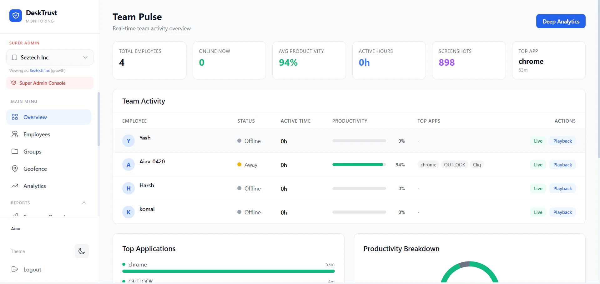The height and width of the screenshot is (284, 600).
Task: Click the chrome usage bar in Top Applications
Action: tap(229, 271)
